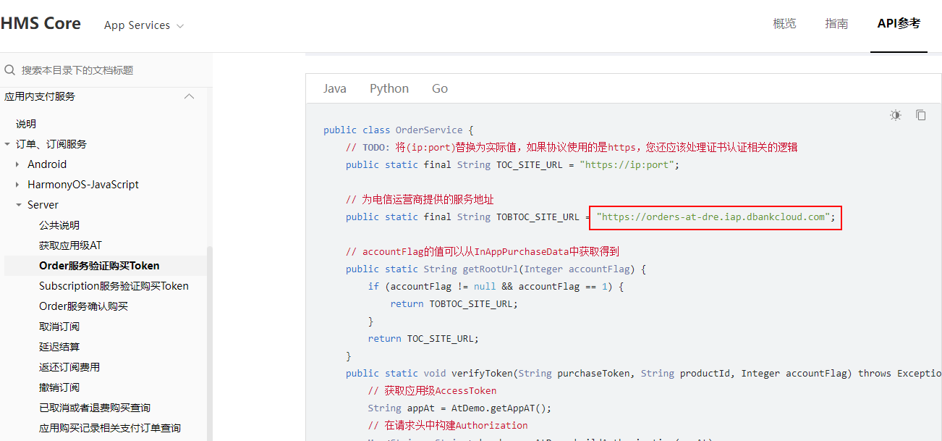The width and height of the screenshot is (942, 441).
Task: Open 应用购买记录相关支付订单查询 in the sidebar
Action: [x=110, y=428]
